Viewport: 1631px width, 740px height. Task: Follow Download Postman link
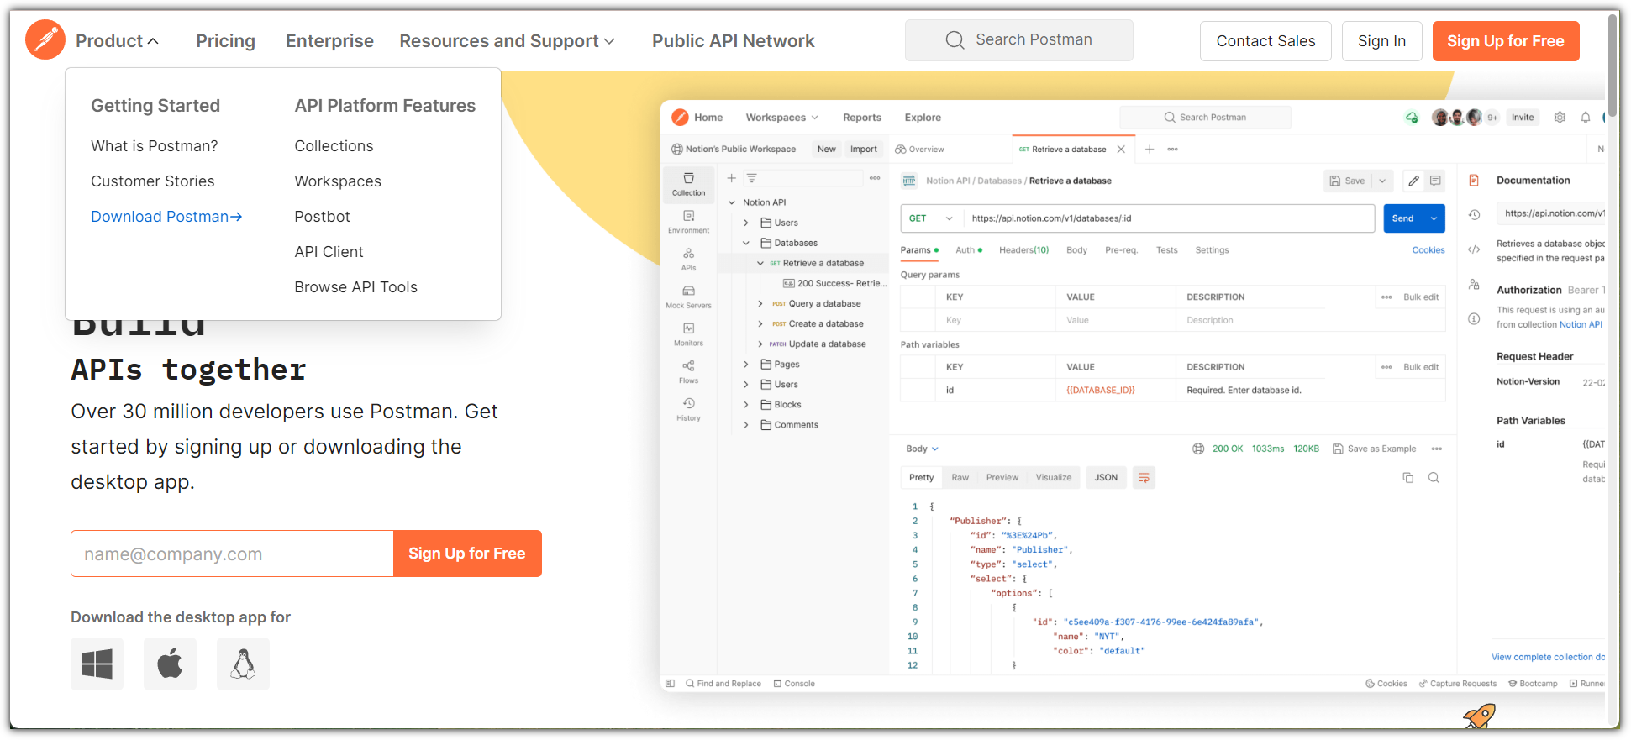(166, 217)
